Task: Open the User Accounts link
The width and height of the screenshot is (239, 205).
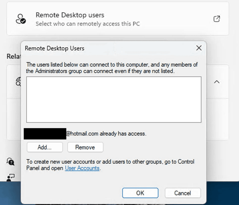Action: coord(82,168)
